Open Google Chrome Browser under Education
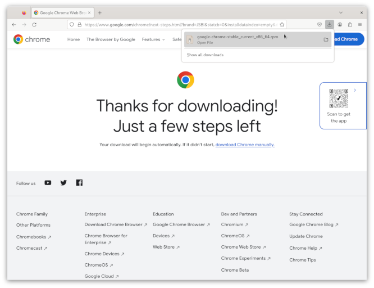Image resolution: width=374 pixels, height=288 pixels. (x=181, y=224)
